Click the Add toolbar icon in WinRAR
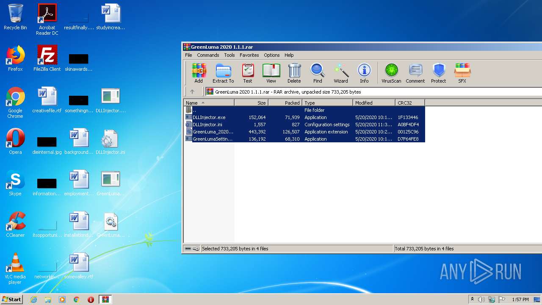Screen dimensions: 542x305 (199, 73)
